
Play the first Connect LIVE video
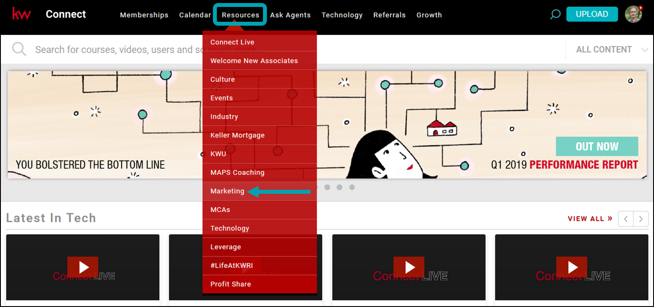pyautogui.click(x=83, y=267)
